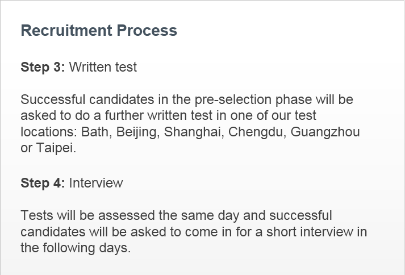
Task: Click the word "Taipei" in the paragraph
Action: click(x=55, y=148)
